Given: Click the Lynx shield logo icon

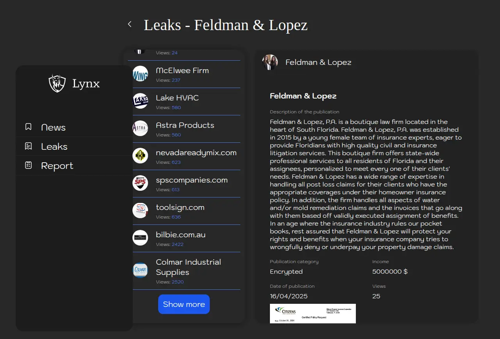Looking at the screenshot, I should click(57, 83).
